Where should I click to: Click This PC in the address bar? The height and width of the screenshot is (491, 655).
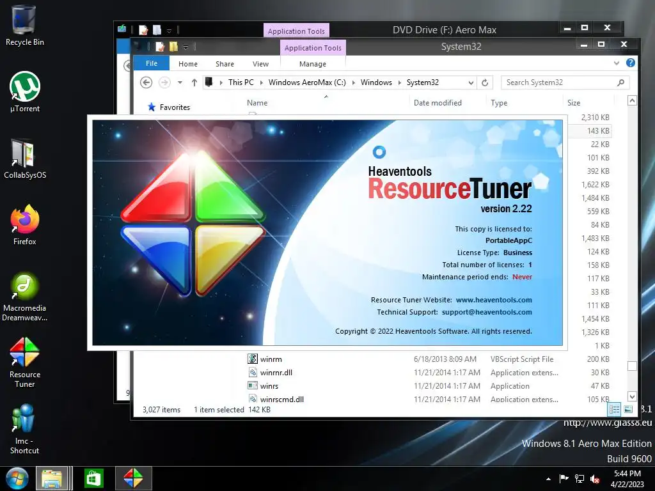(x=241, y=82)
